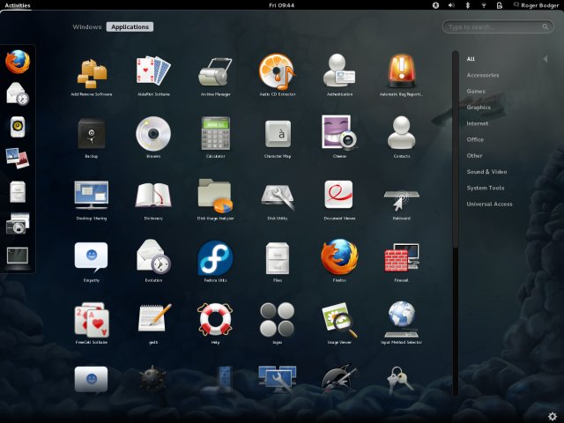Open Contacts

coord(402,137)
